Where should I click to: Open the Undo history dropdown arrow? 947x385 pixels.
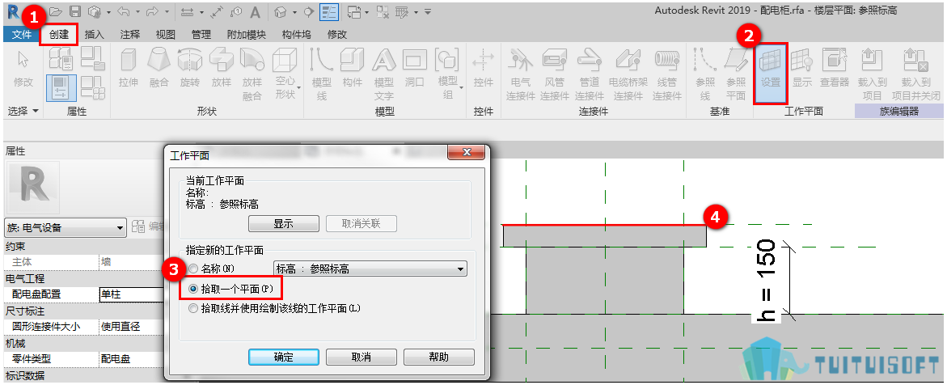click(x=138, y=11)
